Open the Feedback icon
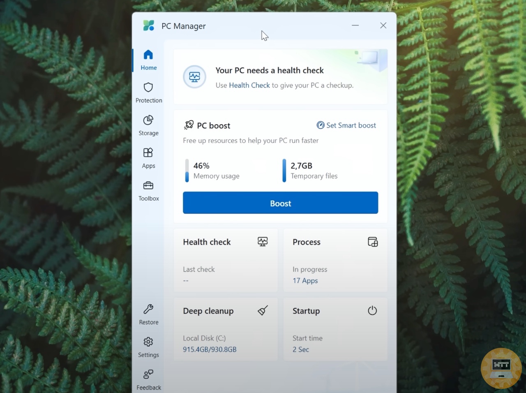 pyautogui.click(x=148, y=375)
